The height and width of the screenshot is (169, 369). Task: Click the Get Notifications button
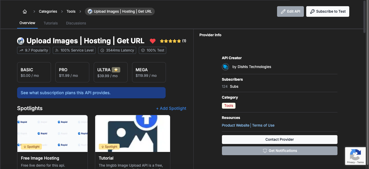280,151
